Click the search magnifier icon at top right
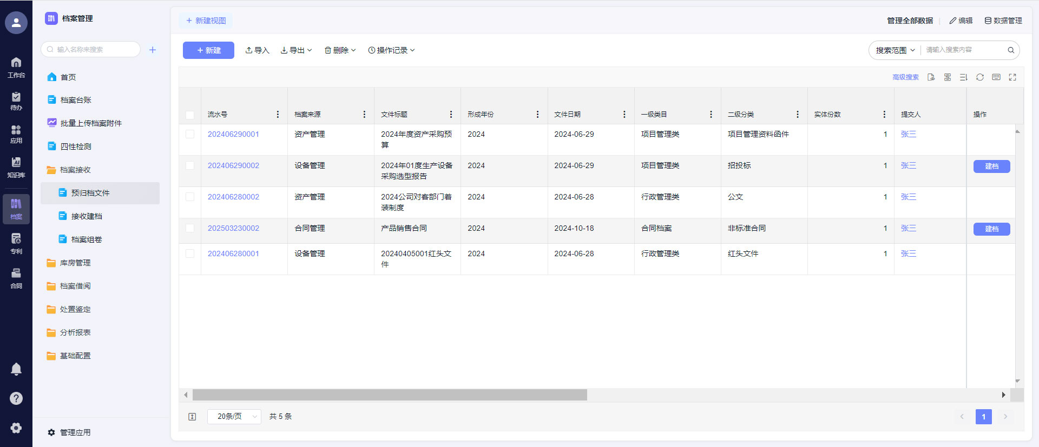Image resolution: width=1039 pixels, height=447 pixels. pos(1010,50)
